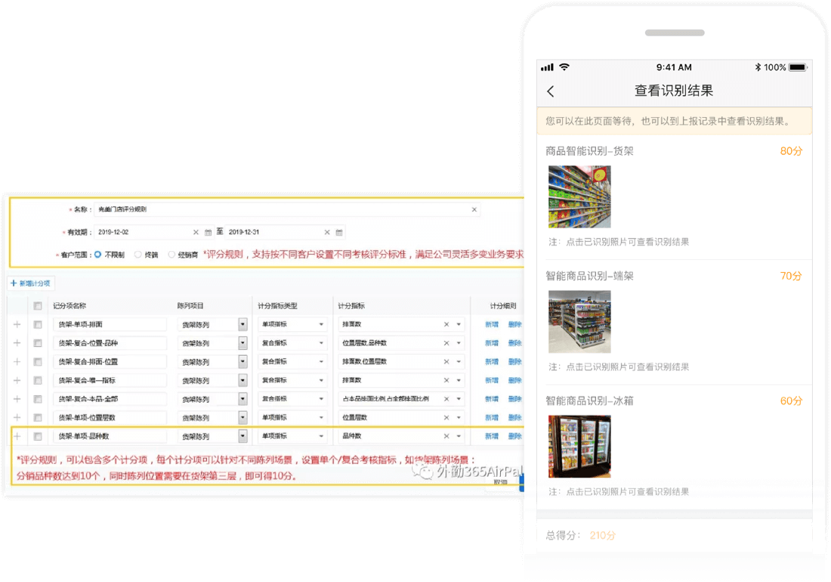This screenshot has height=582, width=831.
Task: Tick the checkbox for 货架-复合-位置-品种 row
Action: coord(38,343)
